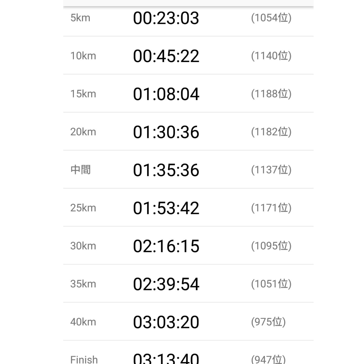The width and height of the screenshot is (364, 364).
Task: Select the 中間 halfway label
Action: tap(81, 170)
